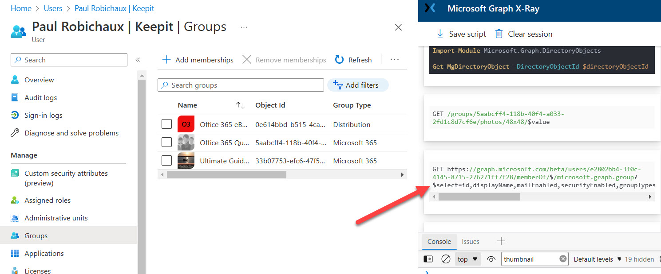Click the request block horizontal scrollbar
Viewport: 661px width, 274px height.
pyautogui.click(x=479, y=197)
